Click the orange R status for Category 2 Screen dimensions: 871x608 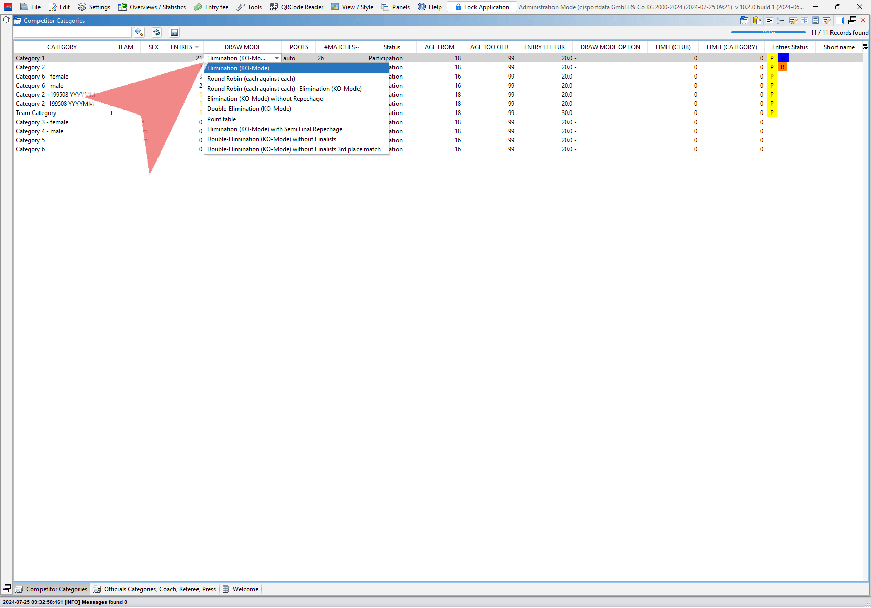pos(782,67)
